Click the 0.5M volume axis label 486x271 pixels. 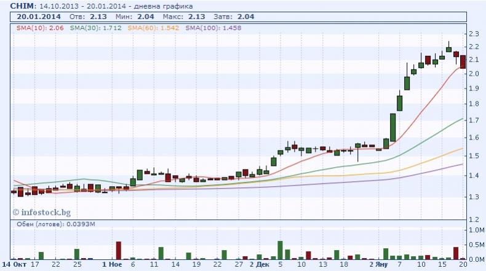coord(476,245)
